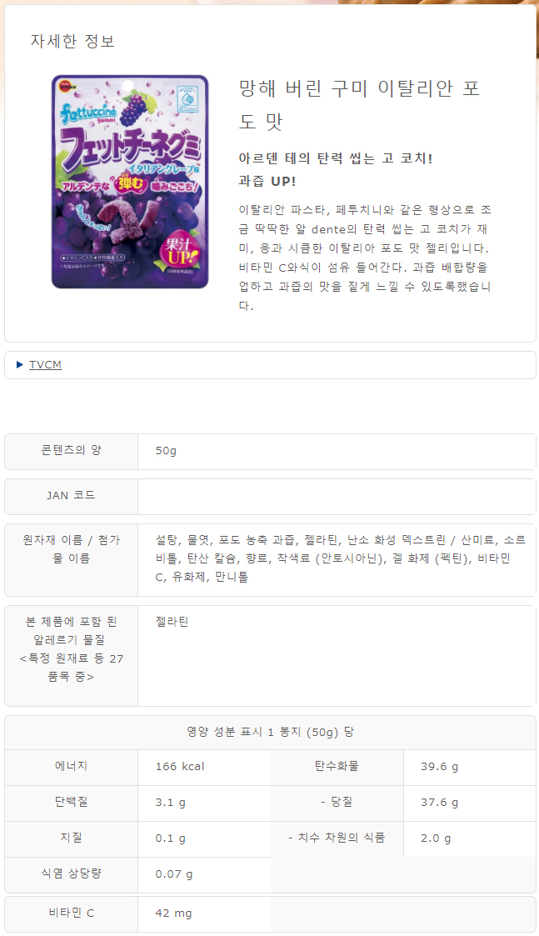Click the fettuccine gummi logo text

point(87,113)
